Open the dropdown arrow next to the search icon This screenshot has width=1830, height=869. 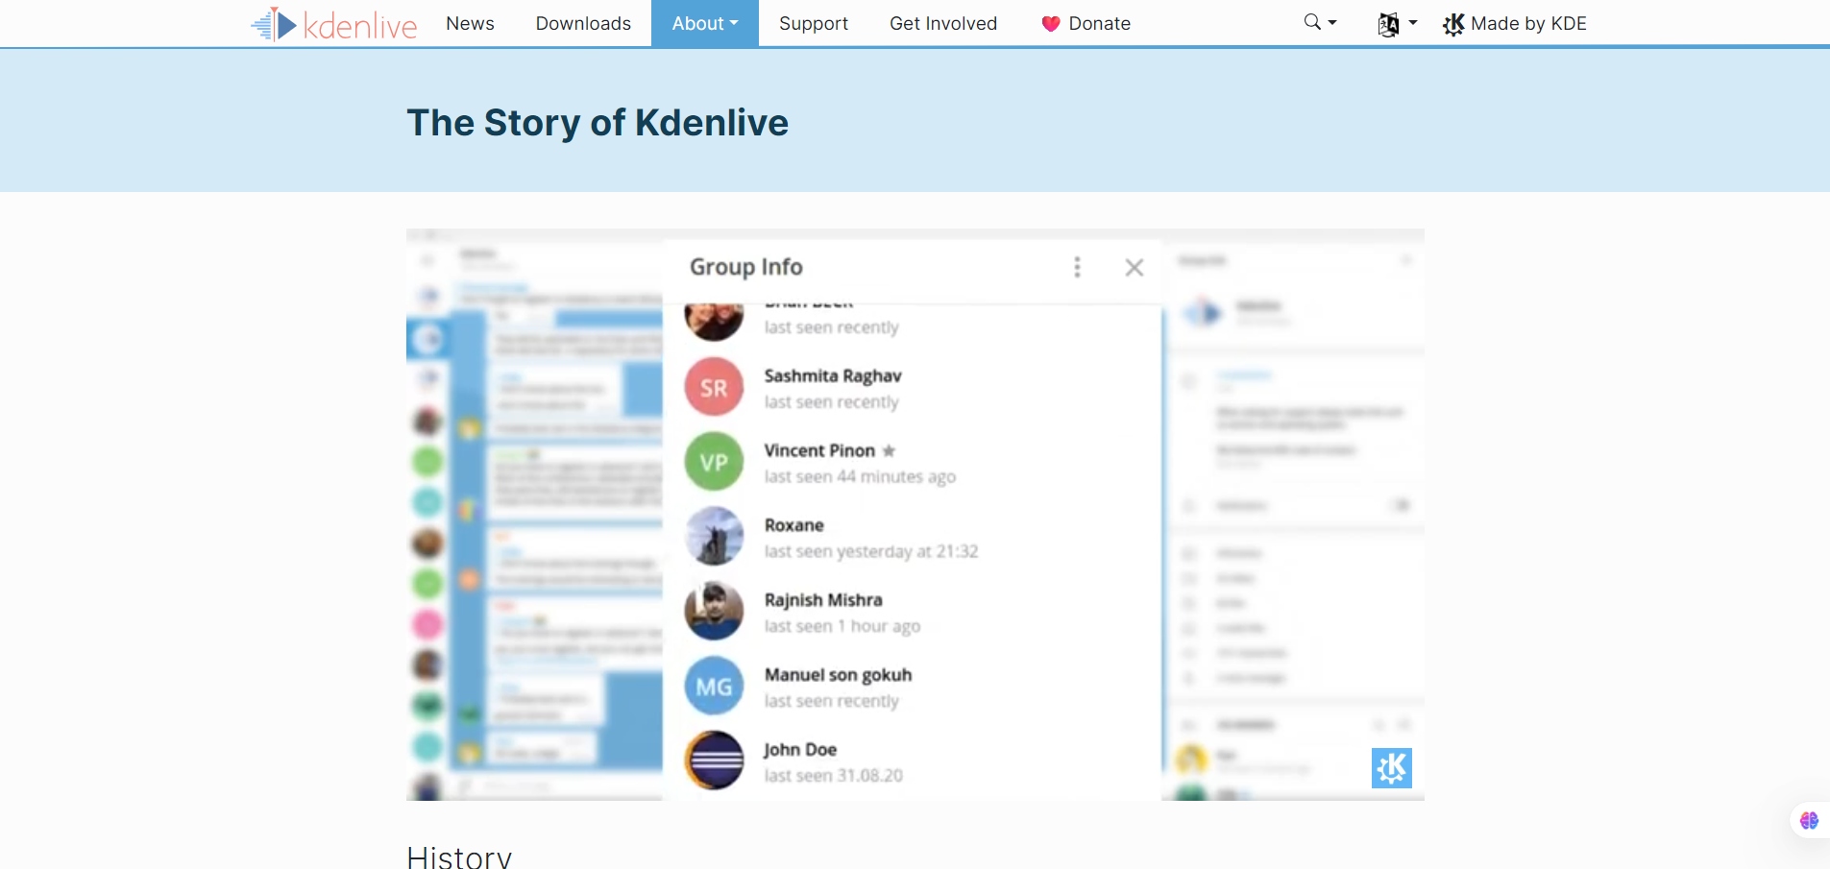[x=1331, y=21]
